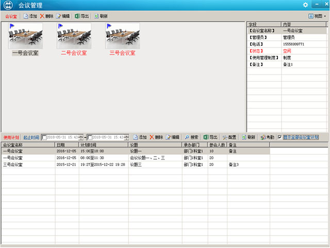Click the 导出 button in the usage plan toolbar
This screenshot has width=330, height=248.
click(x=210, y=137)
